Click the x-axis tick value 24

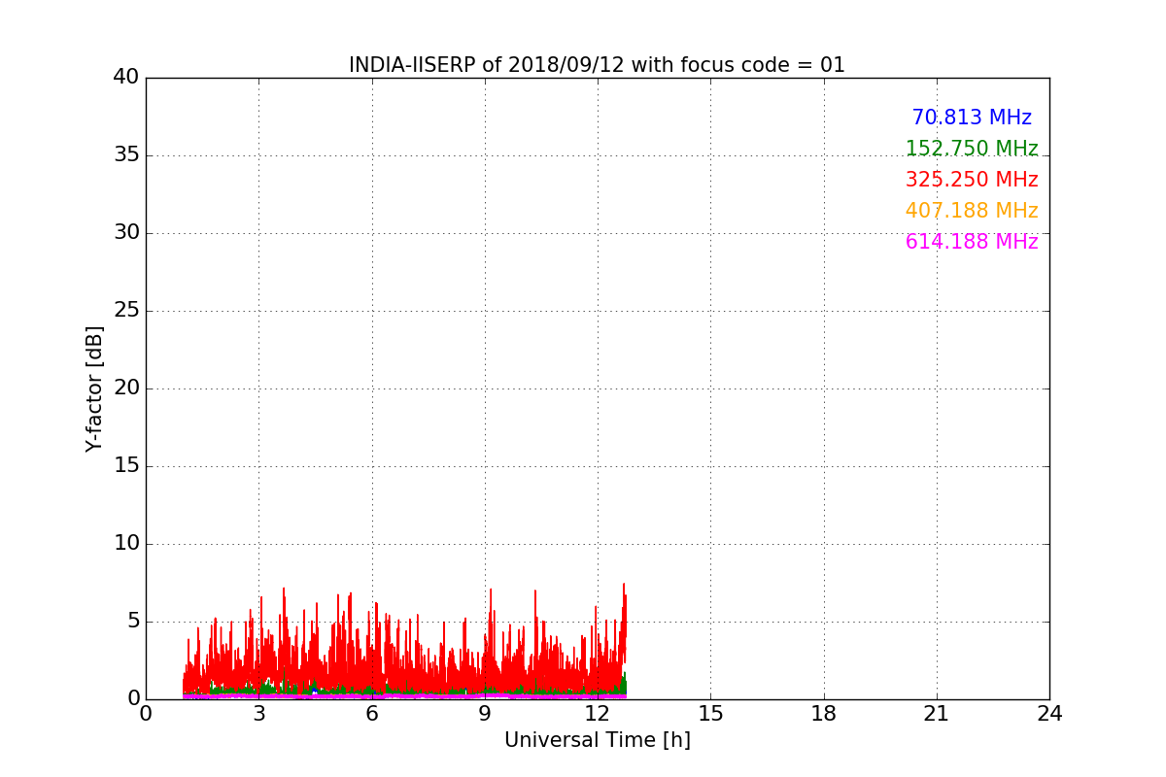click(1049, 714)
